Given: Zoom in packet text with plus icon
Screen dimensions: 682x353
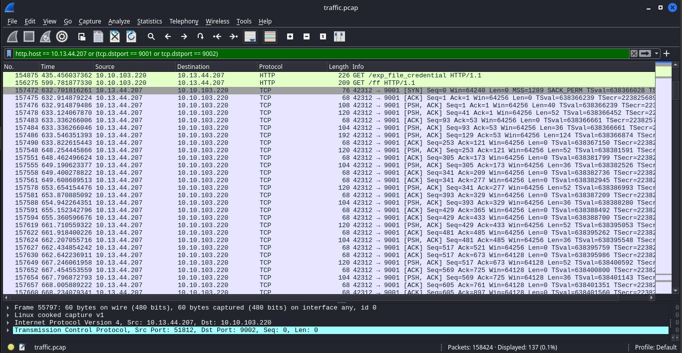Looking at the screenshot, I should [290, 36].
